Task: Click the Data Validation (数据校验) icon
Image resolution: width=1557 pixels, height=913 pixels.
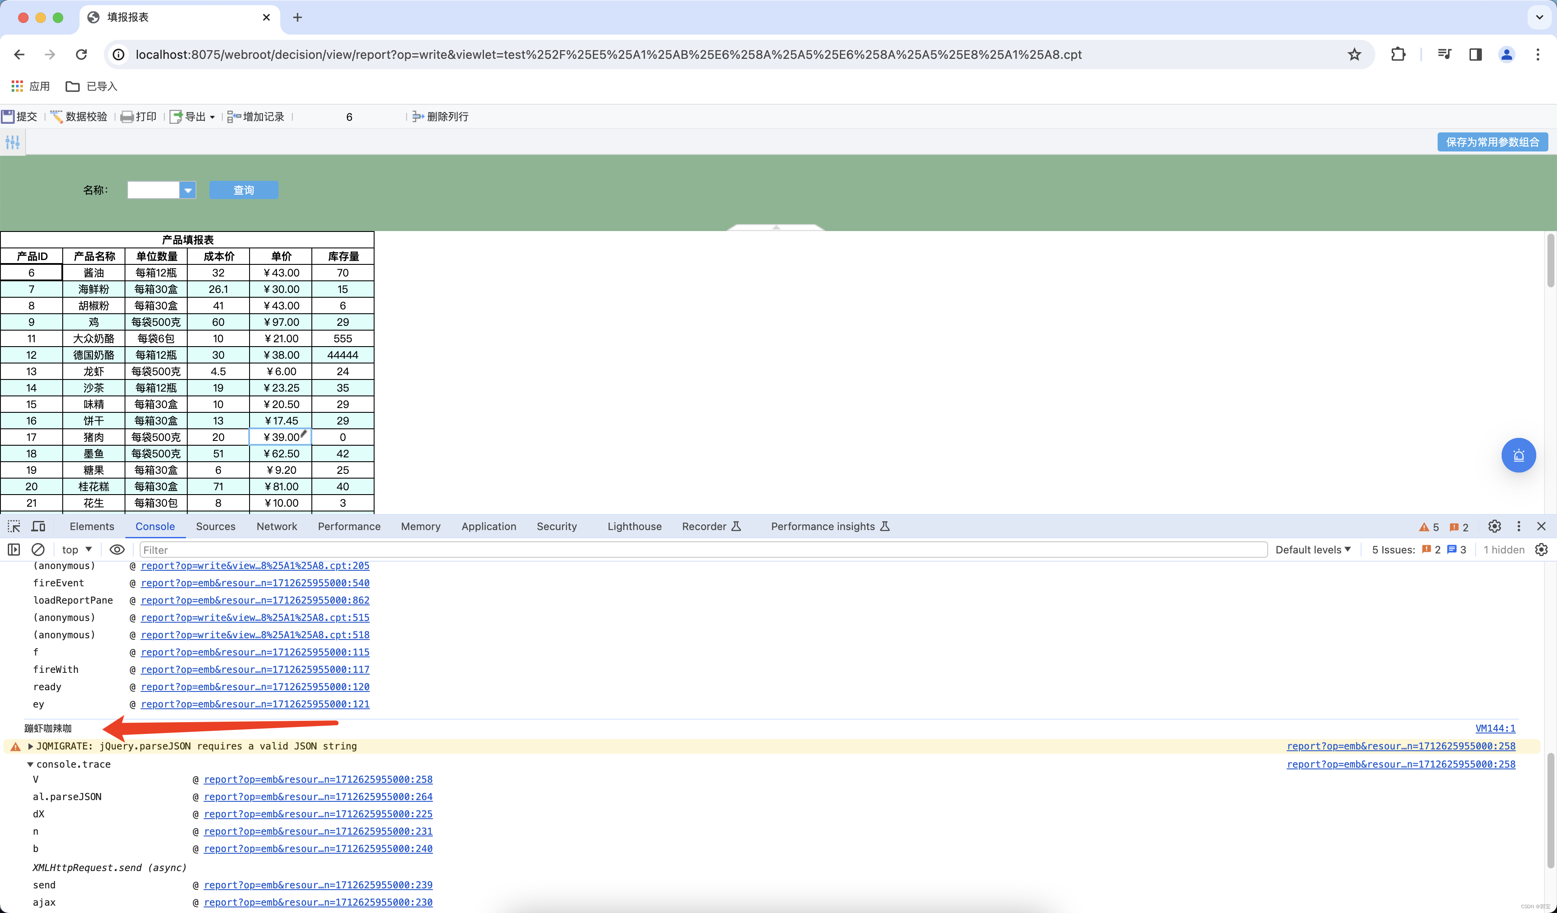Action: point(57,116)
